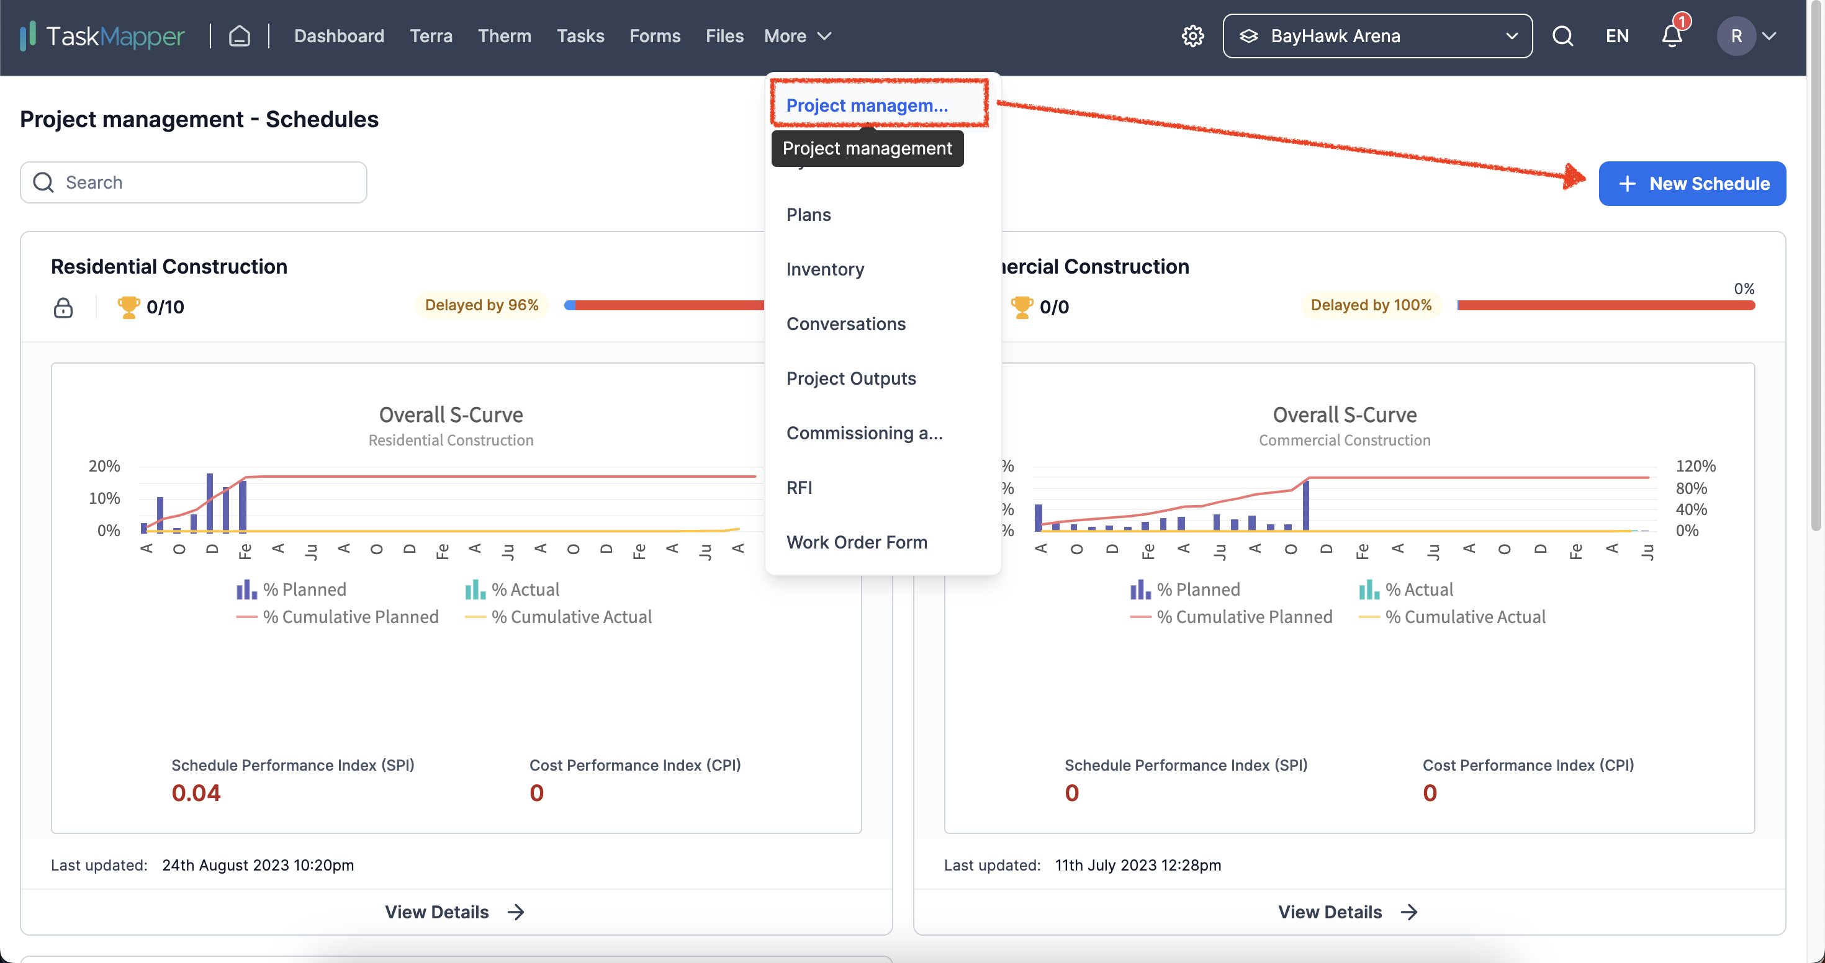Toggle % Cumulative Planned legend in Residential chart
This screenshot has height=963, width=1825.
click(337, 617)
